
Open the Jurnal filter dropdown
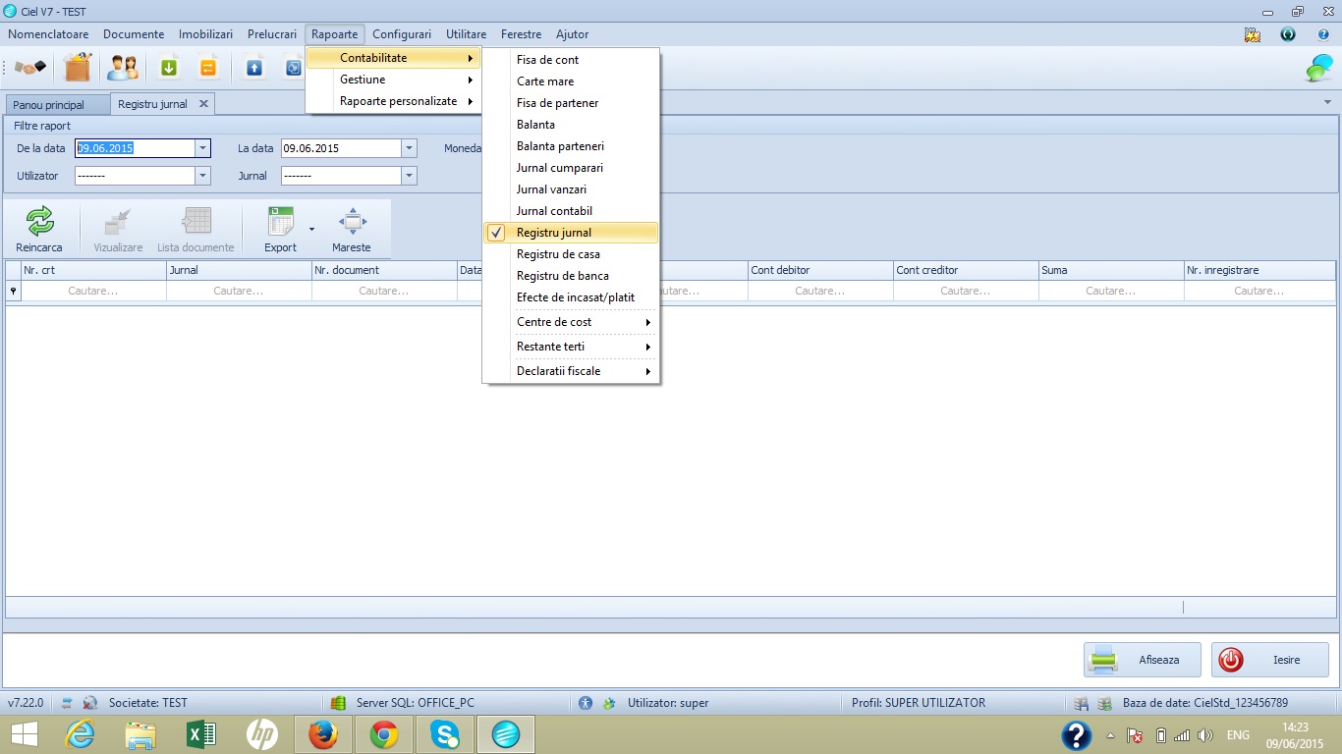[x=409, y=176]
